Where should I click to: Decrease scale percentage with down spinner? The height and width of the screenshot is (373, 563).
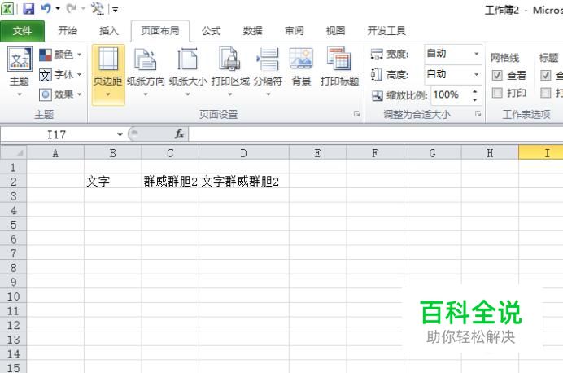475,100
